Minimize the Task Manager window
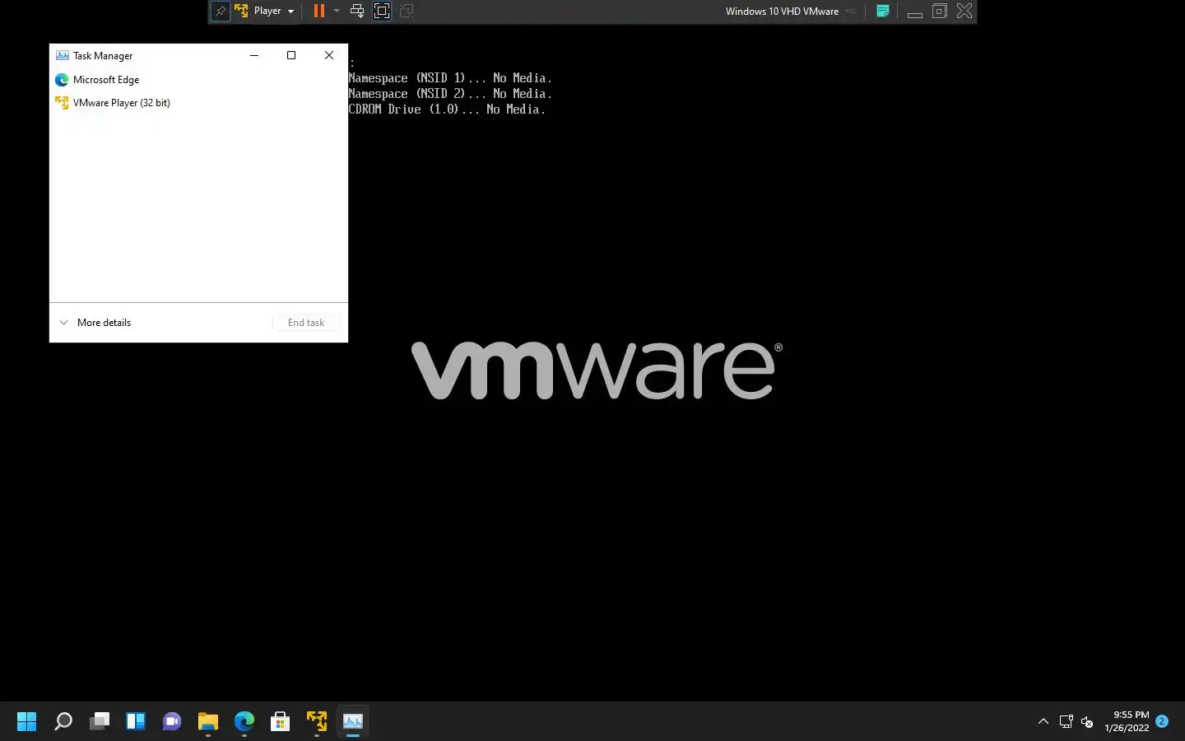This screenshot has width=1185, height=741. (x=254, y=55)
